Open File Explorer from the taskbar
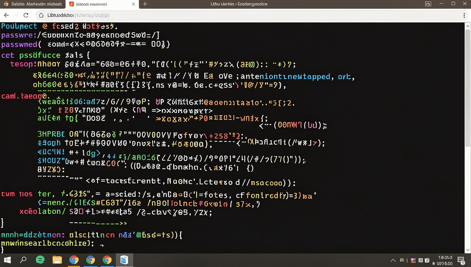This screenshot has width=471, height=267. pos(57,260)
